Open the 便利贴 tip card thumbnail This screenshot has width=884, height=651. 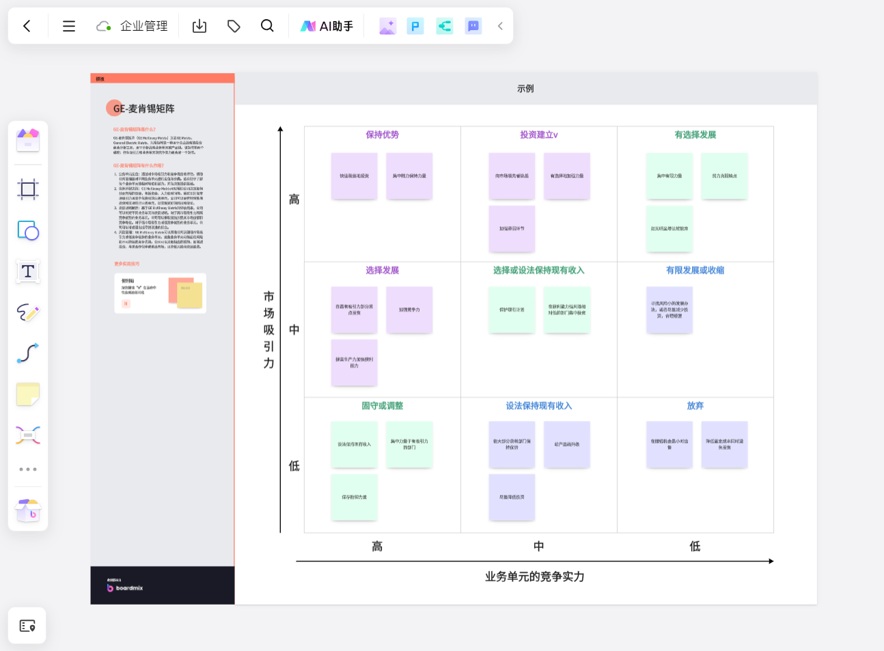click(x=161, y=293)
